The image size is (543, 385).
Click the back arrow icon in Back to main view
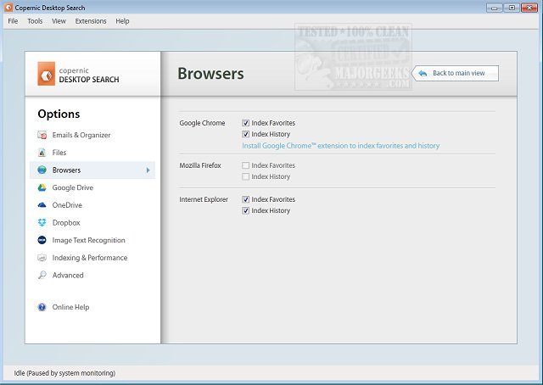pos(423,74)
